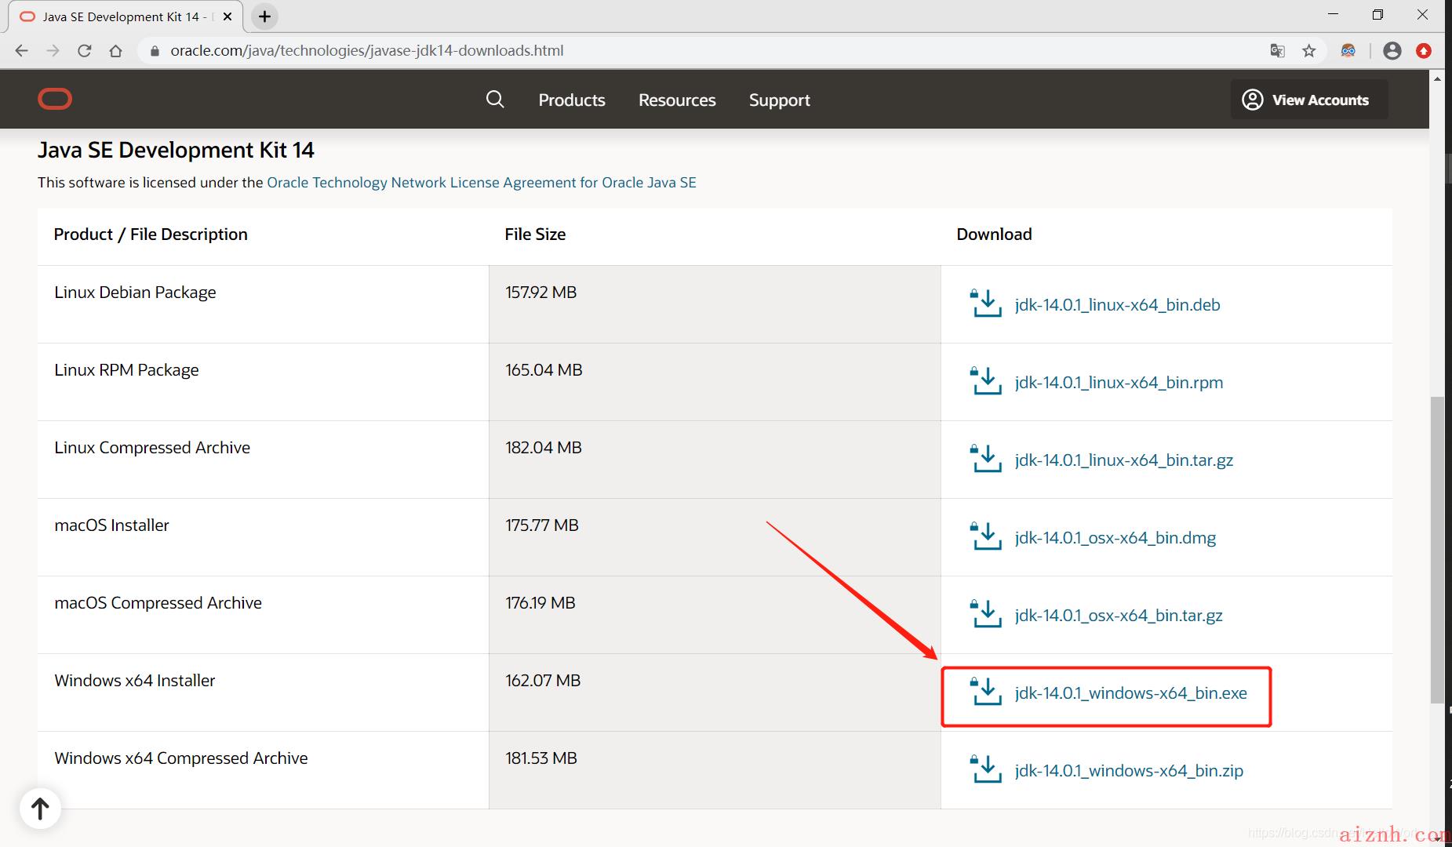Open the Resources menu
The width and height of the screenshot is (1452, 847).
677,100
